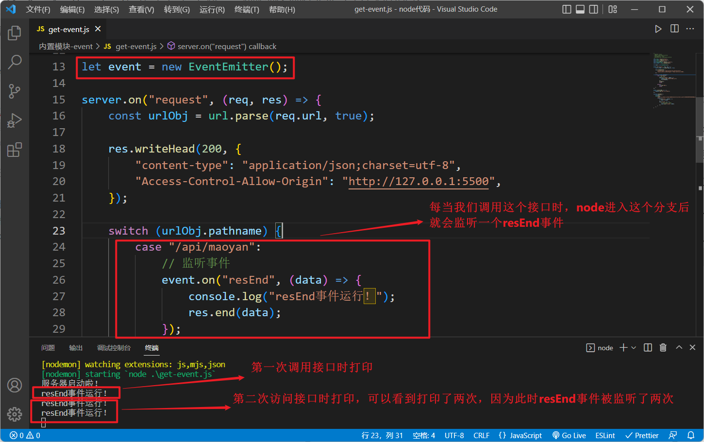This screenshot has height=442, width=704.
Task: Open the Extensions view
Action: 15,150
